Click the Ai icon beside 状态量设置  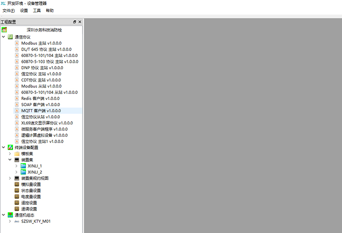17,190
